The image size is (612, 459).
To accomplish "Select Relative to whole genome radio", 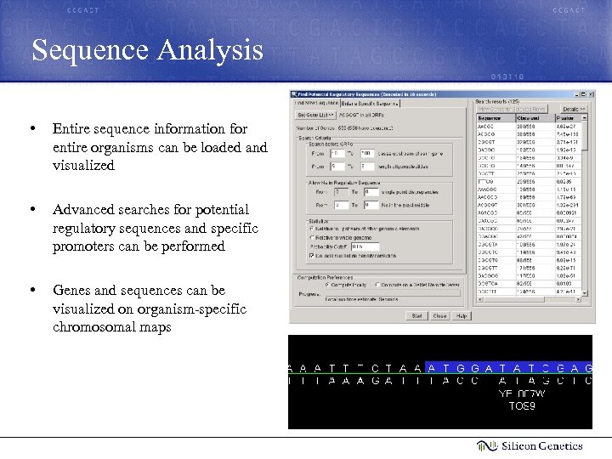I will (x=312, y=237).
